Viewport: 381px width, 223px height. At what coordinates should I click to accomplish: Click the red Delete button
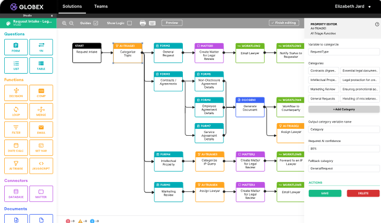[x=363, y=193]
